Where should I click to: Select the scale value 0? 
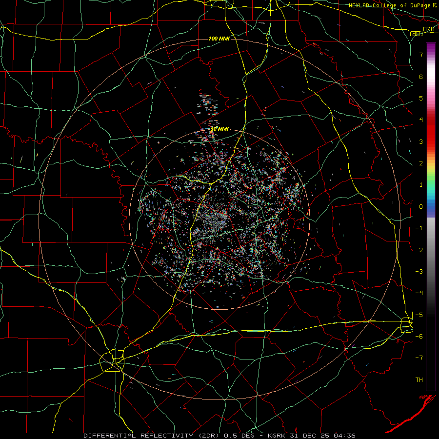pyautogui.click(x=421, y=207)
